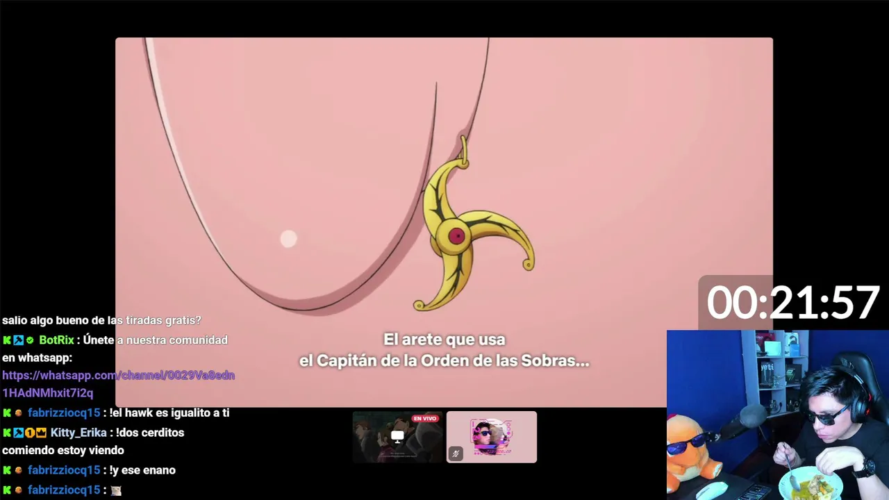Click the green verified checkmark badge beside BotRix
This screenshot has width=889, height=500.
(x=30, y=340)
